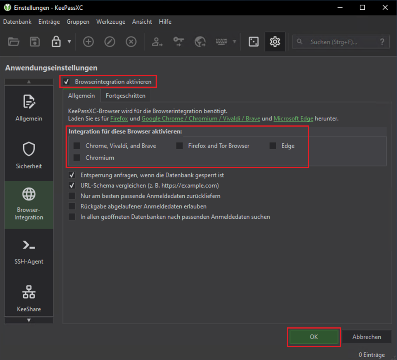Switch to the Allgemein tab

pos(81,96)
